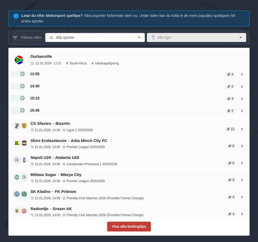The width and height of the screenshot is (258, 242).
Task: Select the 15:10 race time row
Action: click(35, 98)
